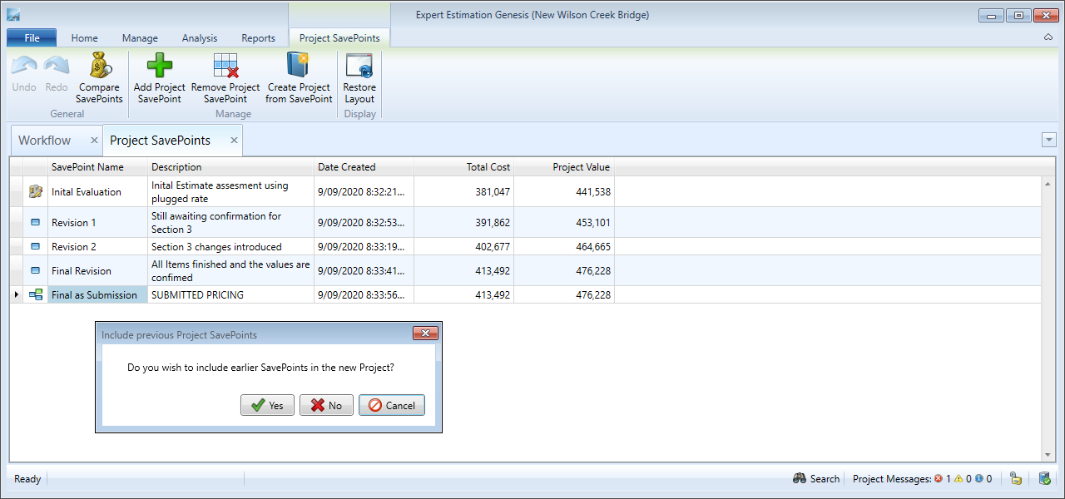Click Add Project SavePoint green plus
The width and height of the screenshot is (1065, 499).
point(159,66)
